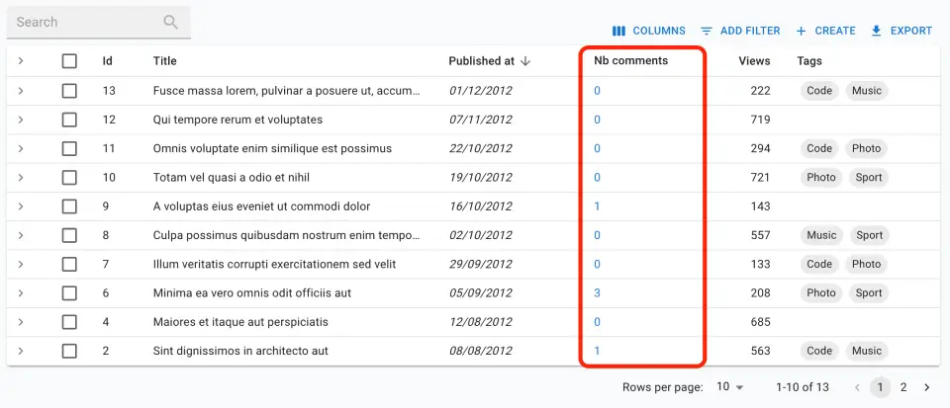Expand row for post 6
Image resolution: width=950 pixels, height=408 pixels.
pos(21,293)
